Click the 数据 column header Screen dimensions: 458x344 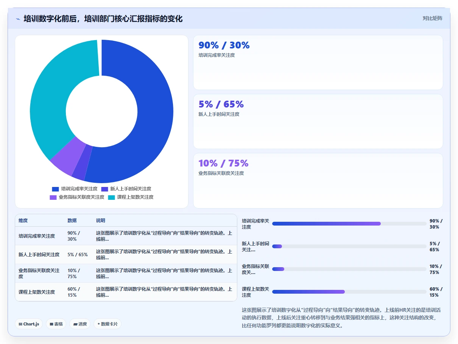click(x=72, y=221)
